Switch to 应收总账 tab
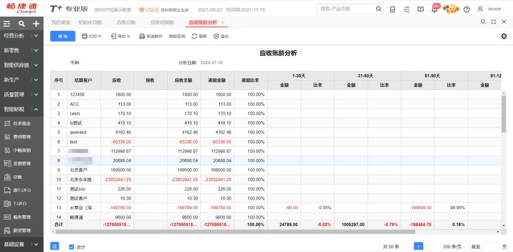 click(x=126, y=22)
